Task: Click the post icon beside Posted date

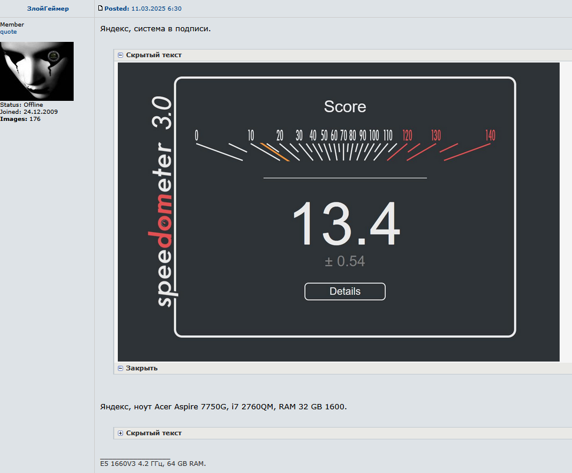Action: [100, 8]
